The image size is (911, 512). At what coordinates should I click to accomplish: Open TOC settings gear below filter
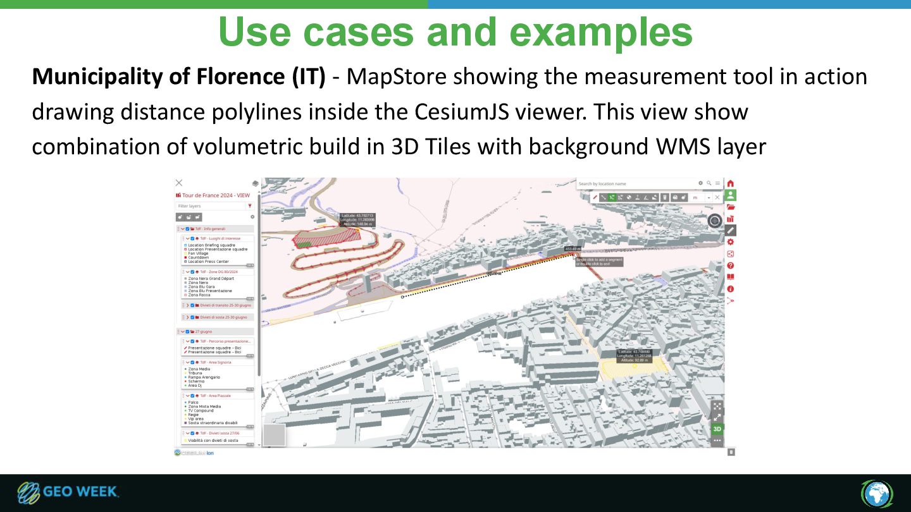[x=252, y=217]
